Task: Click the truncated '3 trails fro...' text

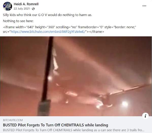Action: pyautogui.click(x=135, y=130)
